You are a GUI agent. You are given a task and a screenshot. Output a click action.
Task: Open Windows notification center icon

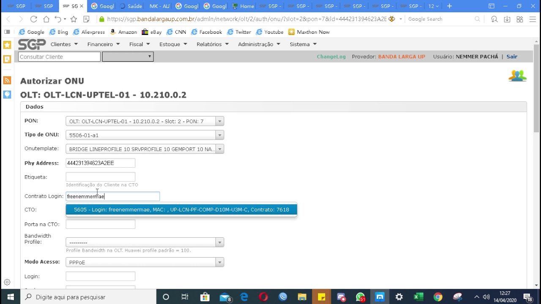click(528, 297)
